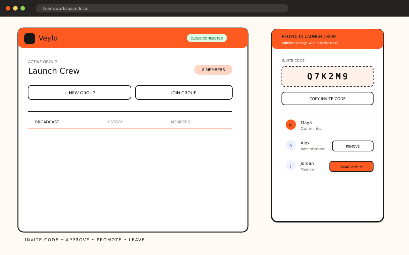Click the red close window button
409x255 pixels.
pos(8,8)
